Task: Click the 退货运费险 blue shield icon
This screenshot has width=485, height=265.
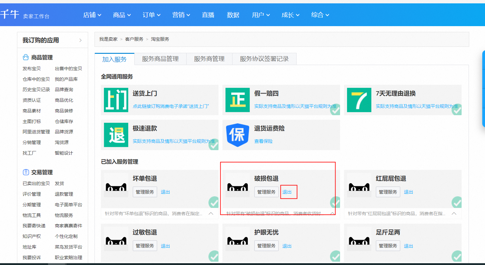Action: tap(238, 135)
